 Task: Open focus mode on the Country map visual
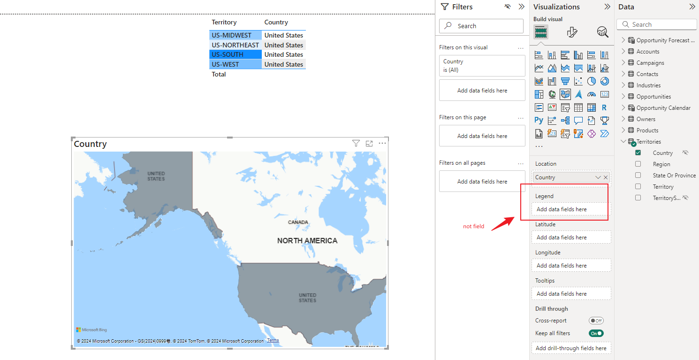[x=369, y=143]
